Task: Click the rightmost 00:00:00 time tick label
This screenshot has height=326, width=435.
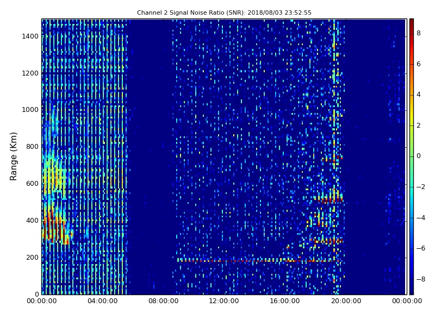Action: (407, 301)
